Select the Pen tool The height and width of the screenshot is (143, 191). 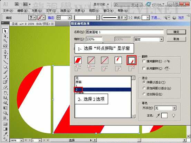5,52
